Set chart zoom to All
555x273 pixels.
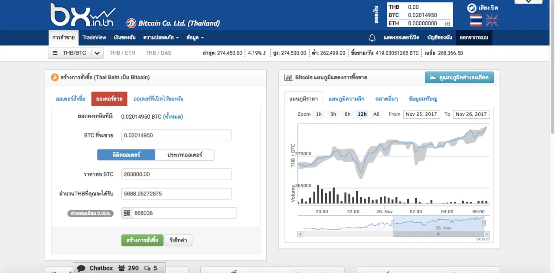click(x=376, y=114)
